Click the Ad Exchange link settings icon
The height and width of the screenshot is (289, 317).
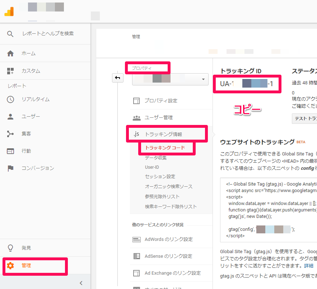click(136, 273)
